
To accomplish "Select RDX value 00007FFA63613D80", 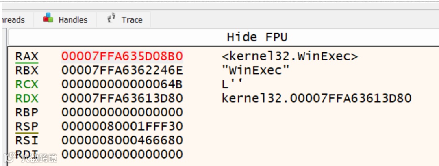I will [122, 98].
